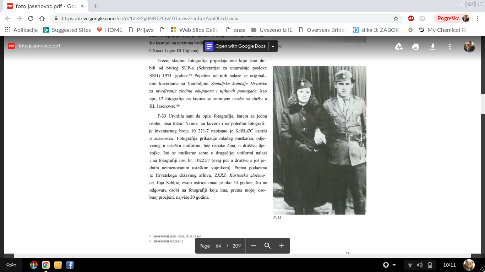This screenshot has height=272, width=485.
Task: Zoom in with the plus button
Action: [282, 246]
